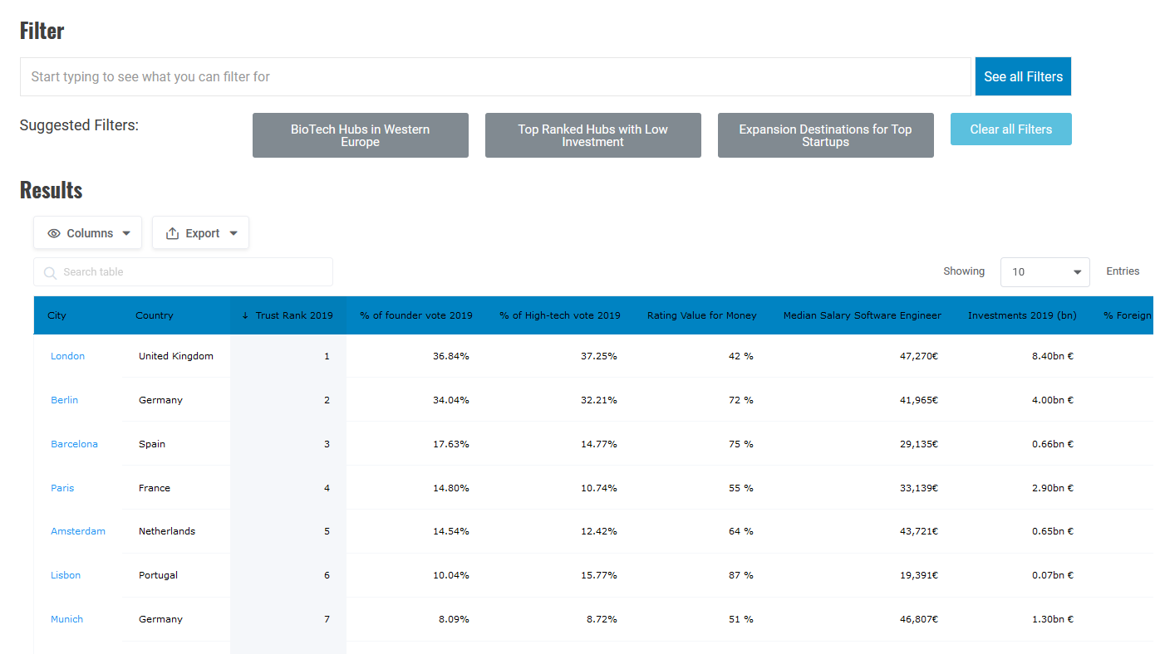Clear all Filters
The height and width of the screenshot is (654, 1160).
pyautogui.click(x=1010, y=129)
